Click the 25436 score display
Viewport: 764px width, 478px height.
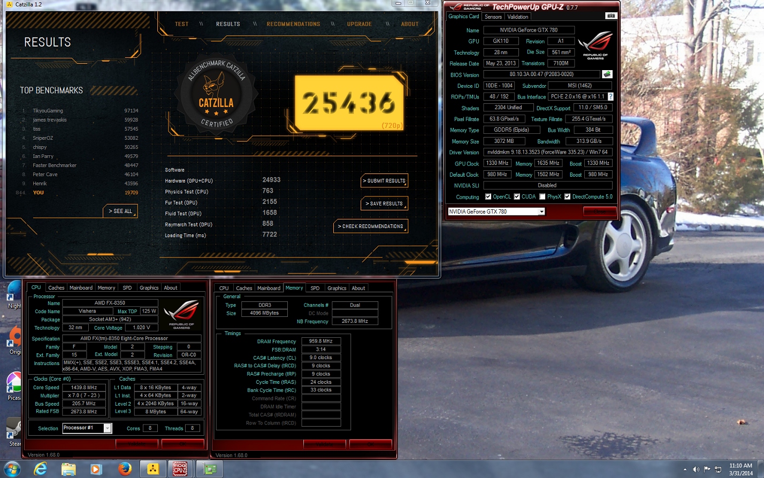[x=349, y=103]
